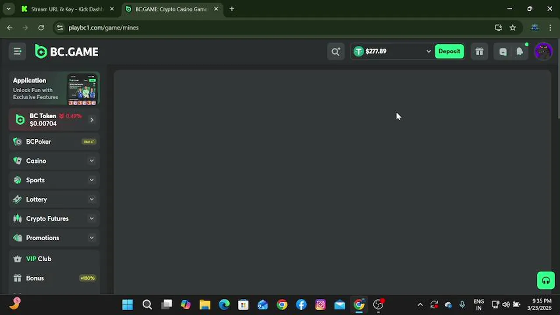Click the install app icon in address bar
The height and width of the screenshot is (315, 560).
point(498,28)
